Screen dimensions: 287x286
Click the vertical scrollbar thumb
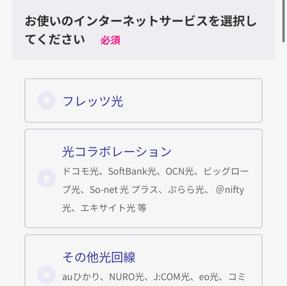284,21
